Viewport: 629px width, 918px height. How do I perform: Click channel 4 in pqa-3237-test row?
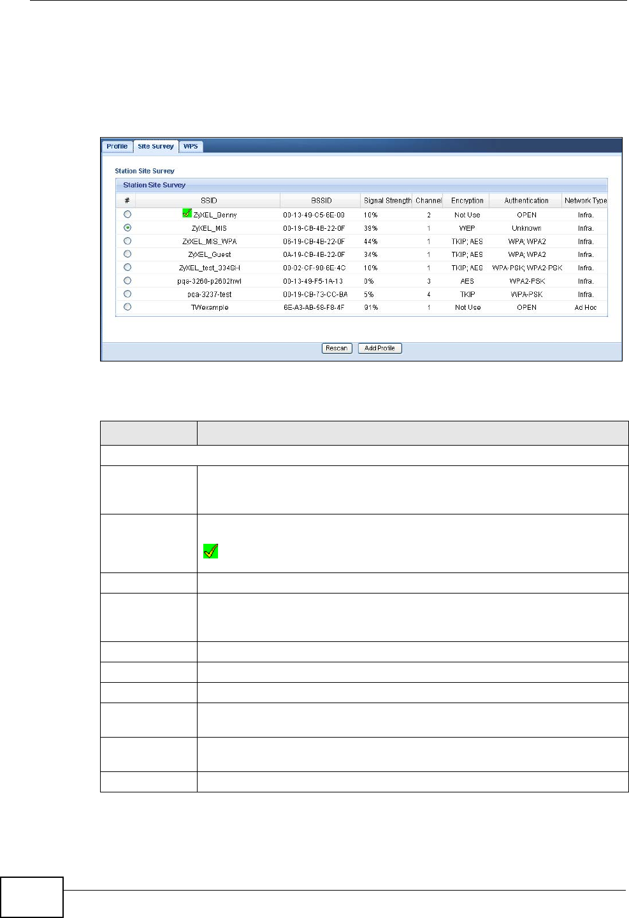pos(429,295)
